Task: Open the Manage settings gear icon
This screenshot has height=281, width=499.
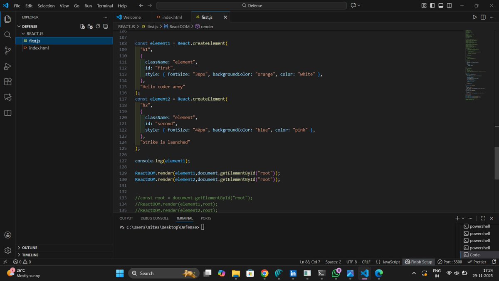Action: pyautogui.click(x=7, y=250)
